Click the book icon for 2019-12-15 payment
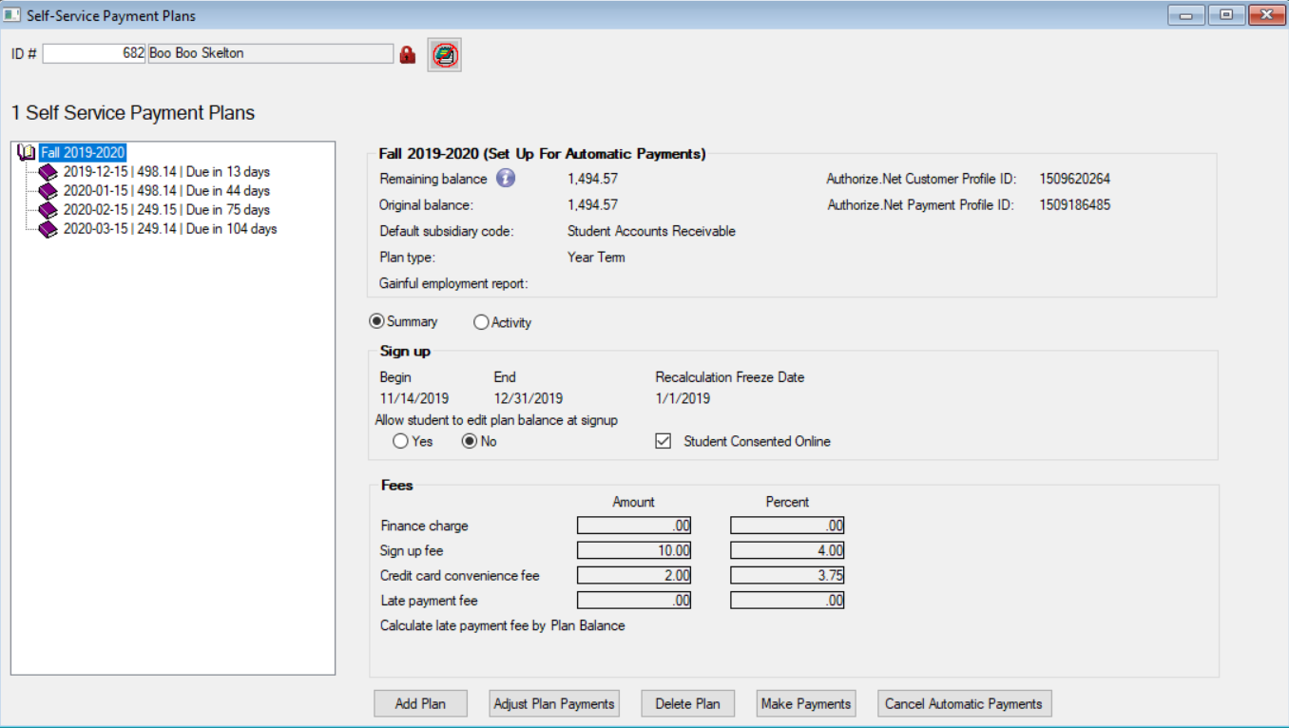This screenshot has height=728, width=1289. point(48,172)
